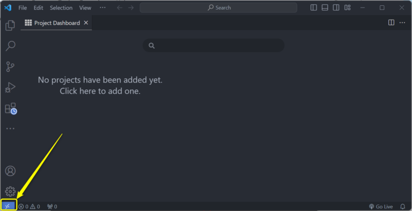Open the Source Control view
Screen dimensions: 412x211
(10, 66)
